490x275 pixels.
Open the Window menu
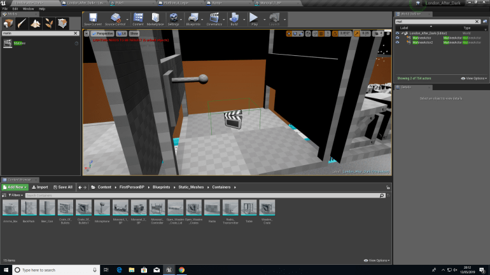click(28, 9)
